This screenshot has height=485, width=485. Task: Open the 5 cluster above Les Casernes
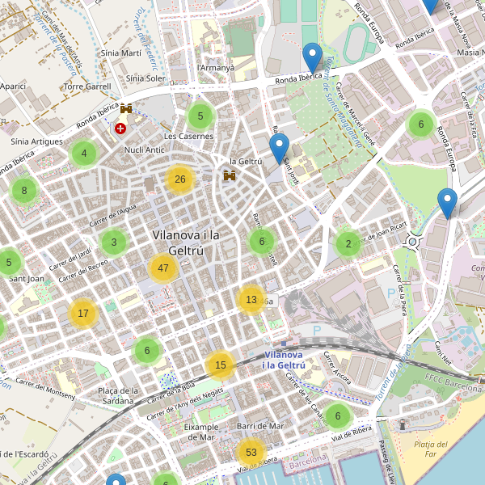point(200,116)
